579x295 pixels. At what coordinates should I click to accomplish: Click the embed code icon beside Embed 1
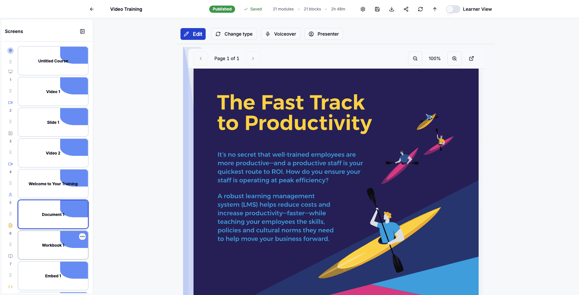coord(10,287)
